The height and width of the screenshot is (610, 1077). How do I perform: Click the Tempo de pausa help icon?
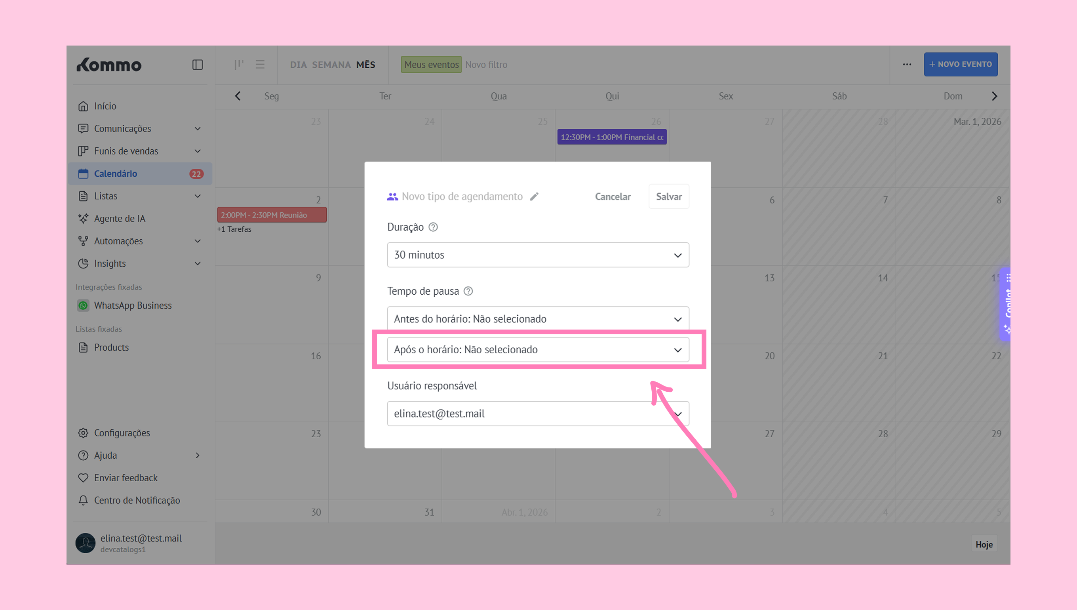468,291
